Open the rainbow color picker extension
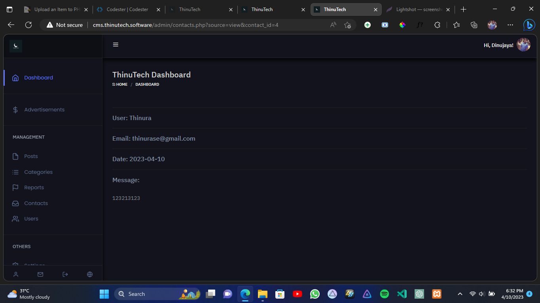The width and height of the screenshot is (540, 303). tap(402, 25)
